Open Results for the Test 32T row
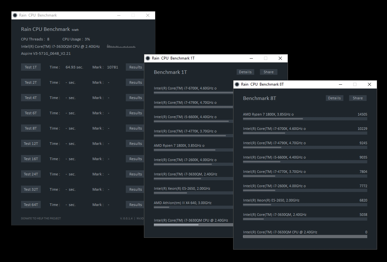This screenshot has width=387, height=262. click(x=135, y=189)
